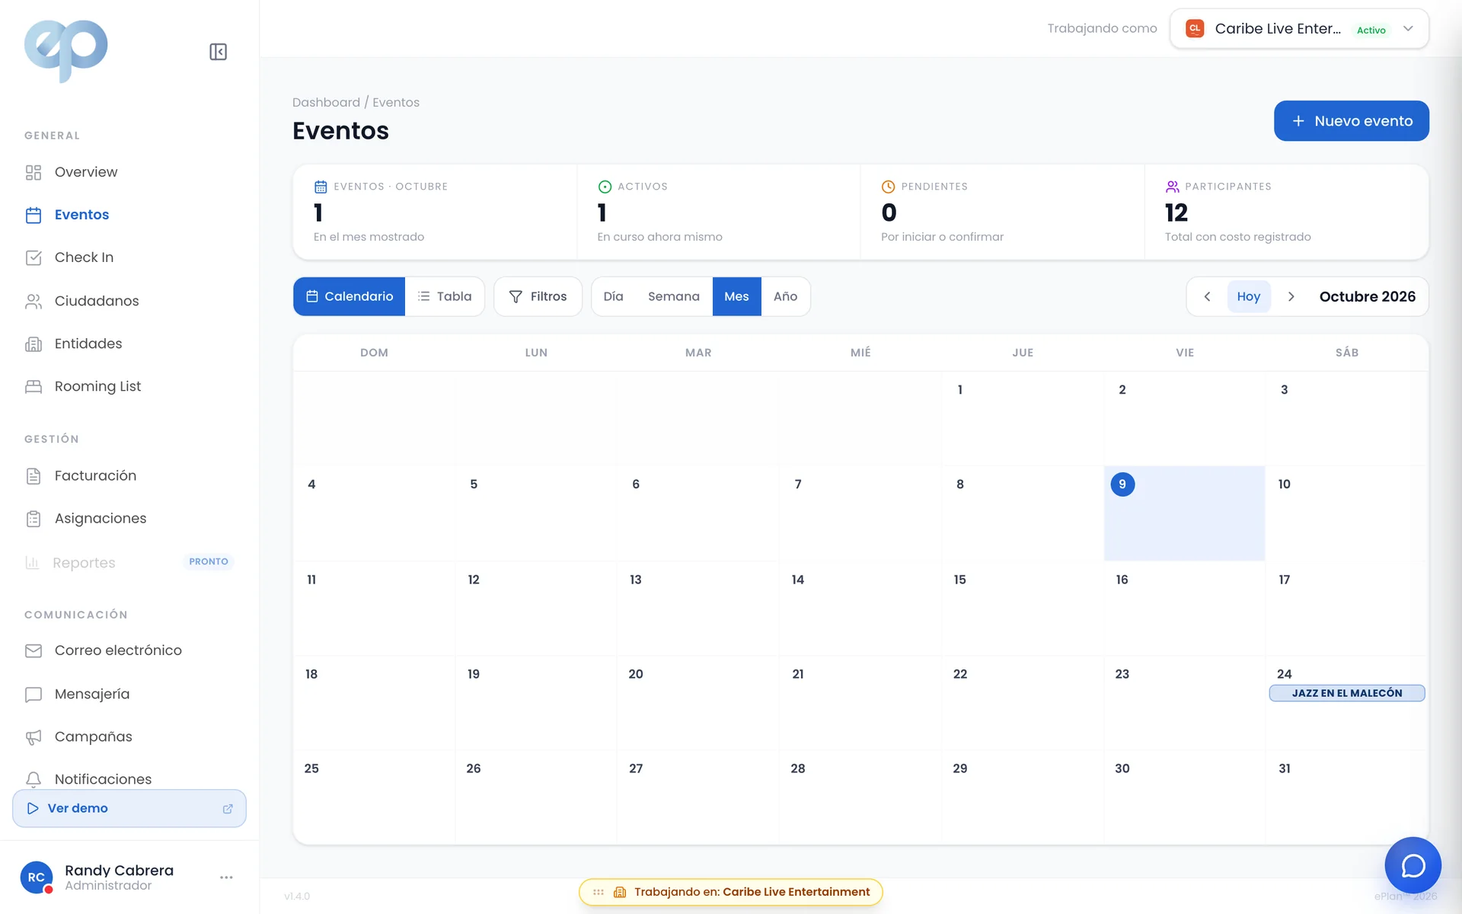
Task: Open Asignaciones clipboard icon
Action: [x=34, y=519]
